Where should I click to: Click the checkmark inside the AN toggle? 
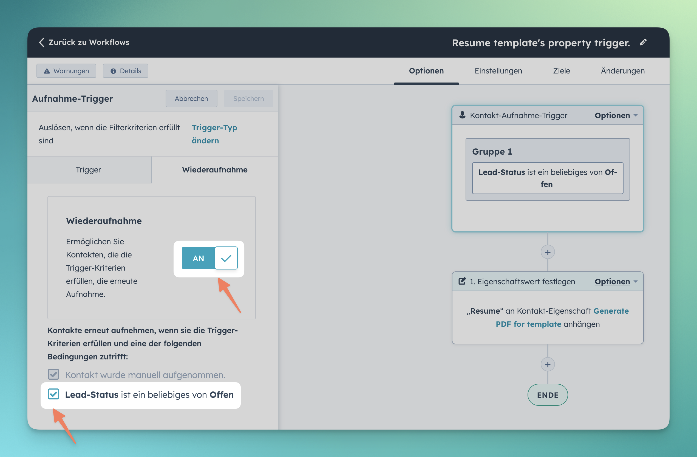226,258
